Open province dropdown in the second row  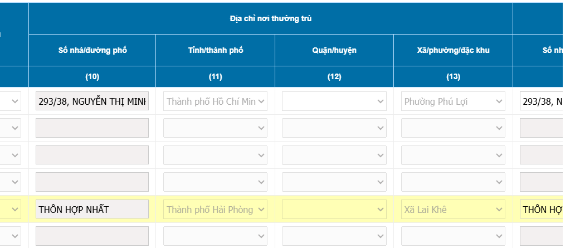[x=215, y=128]
